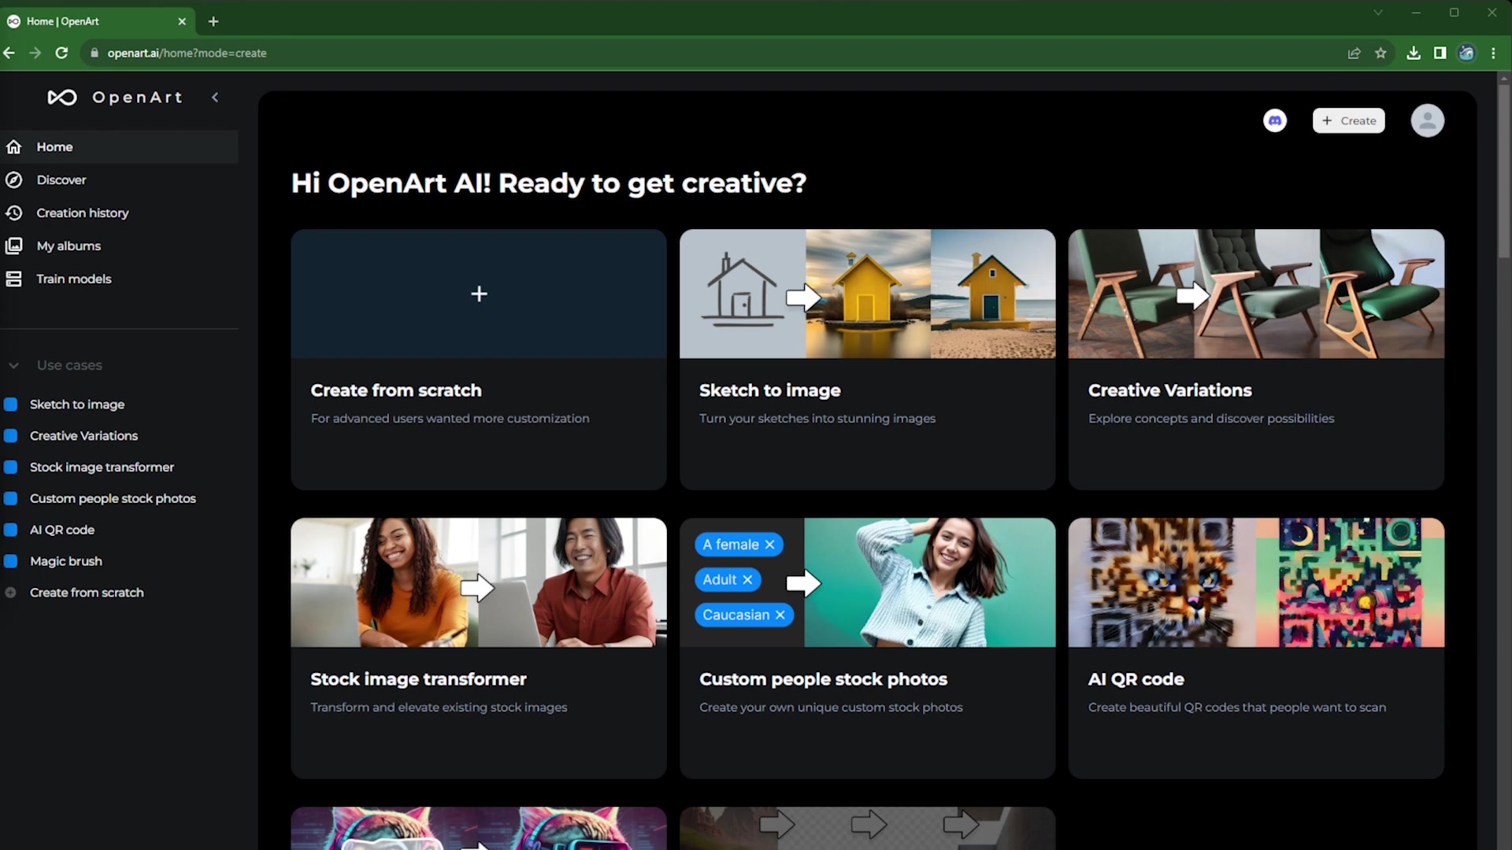Click the plus on Create from scratch card

[479, 294]
